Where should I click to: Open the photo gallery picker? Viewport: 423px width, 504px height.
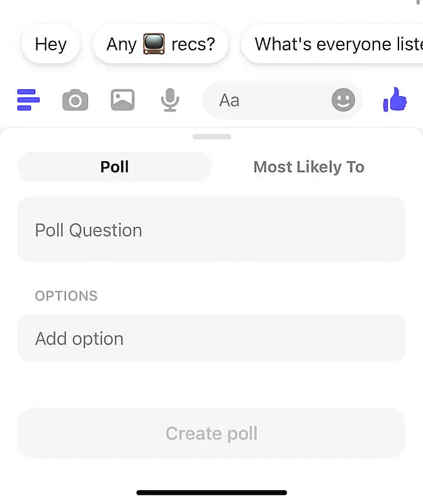(x=122, y=100)
